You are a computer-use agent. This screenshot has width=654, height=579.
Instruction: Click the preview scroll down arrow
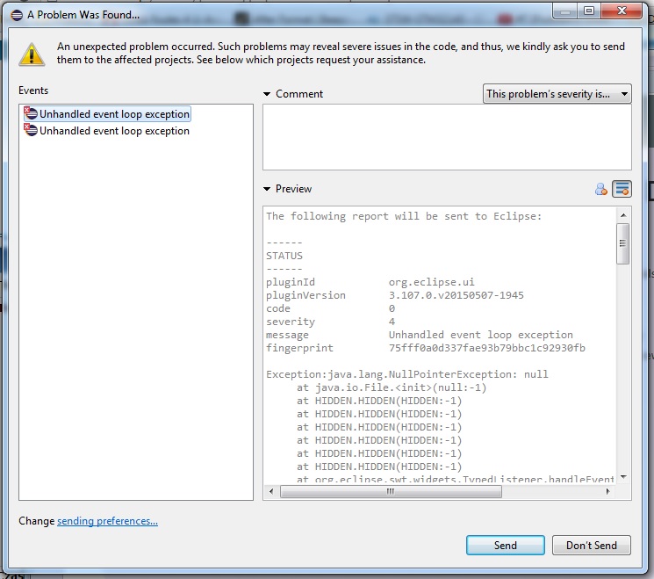point(622,477)
